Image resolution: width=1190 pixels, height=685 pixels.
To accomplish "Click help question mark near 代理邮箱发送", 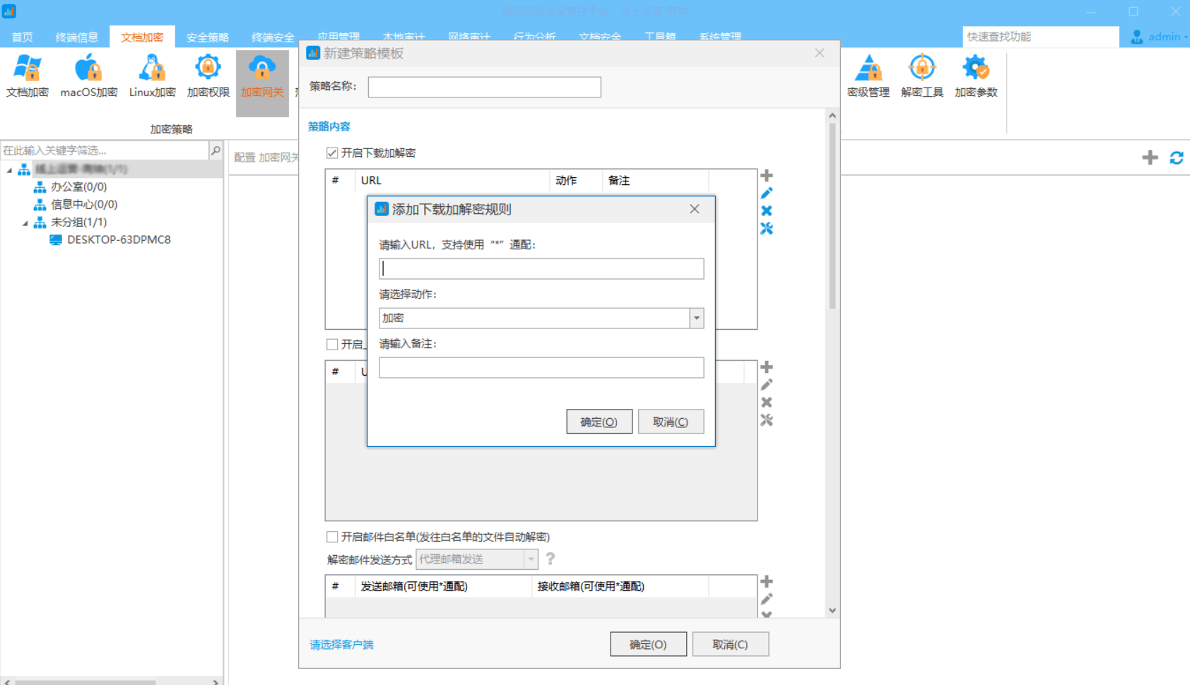I will [550, 559].
